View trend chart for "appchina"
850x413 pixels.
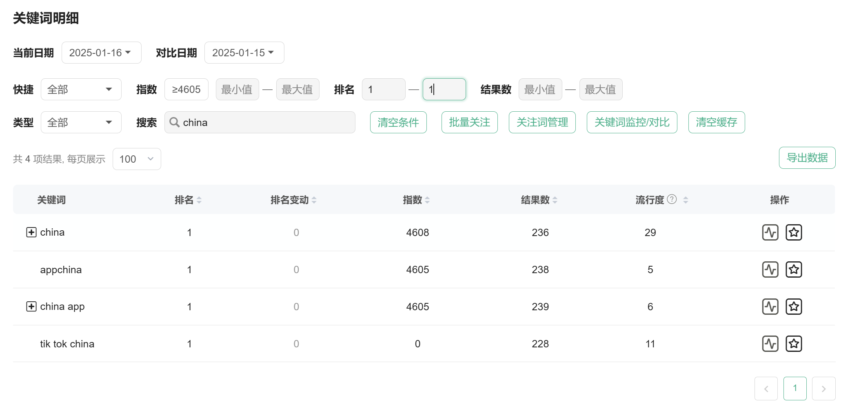770,269
